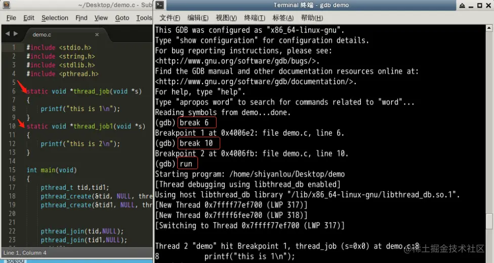Click the 'break 6' command in terminal
Screen dimensions: 494x263
[x=194, y=123]
